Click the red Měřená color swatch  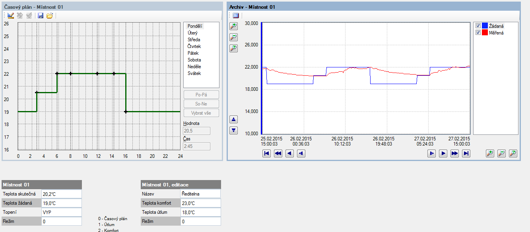pos(485,33)
